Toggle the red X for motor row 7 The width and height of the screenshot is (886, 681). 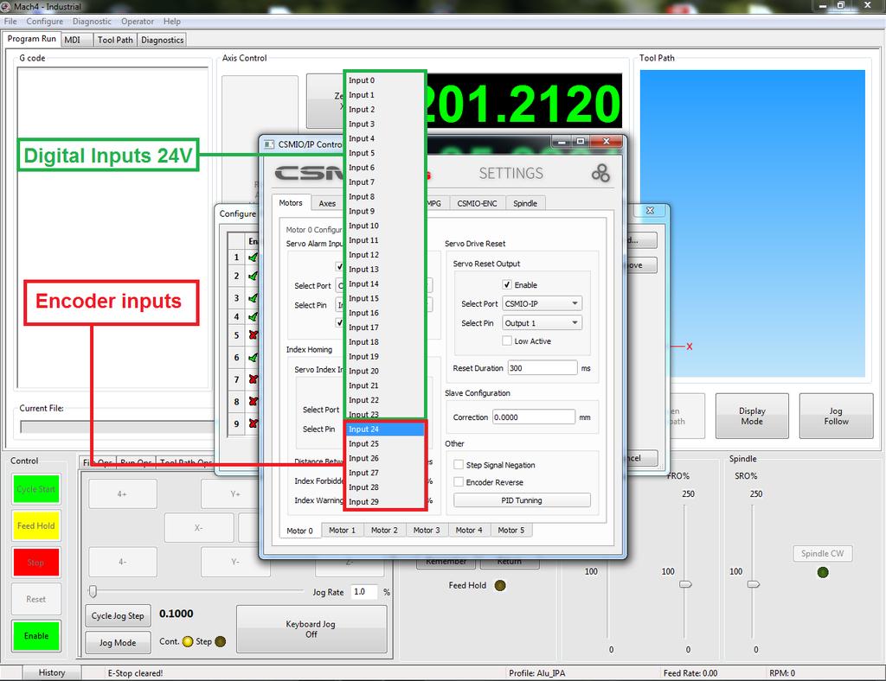click(254, 379)
